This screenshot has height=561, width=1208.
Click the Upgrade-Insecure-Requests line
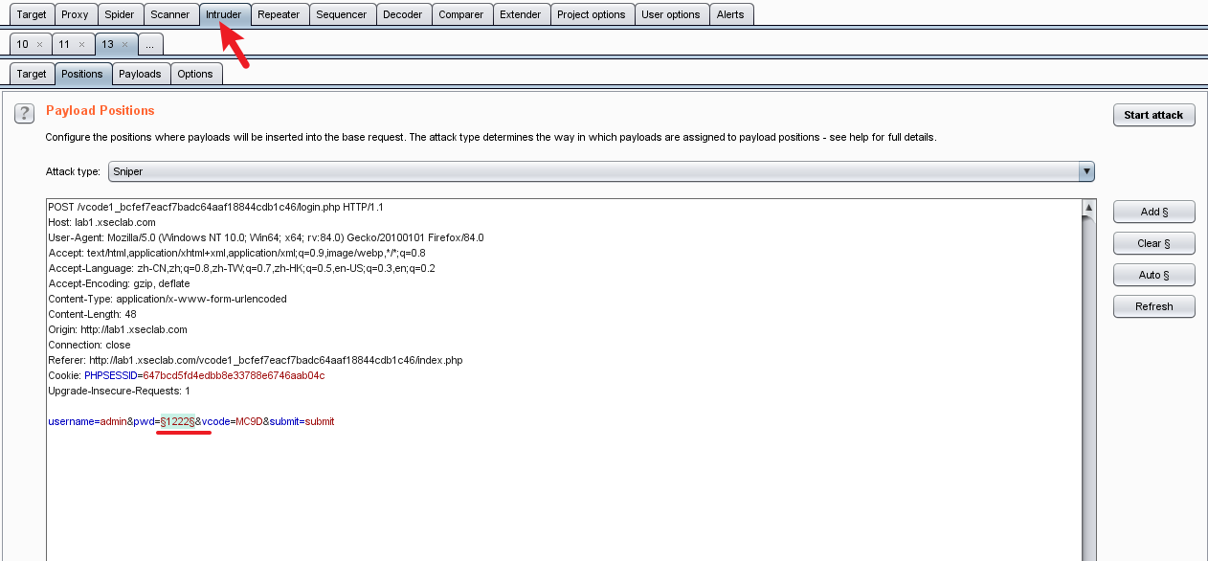[119, 391]
